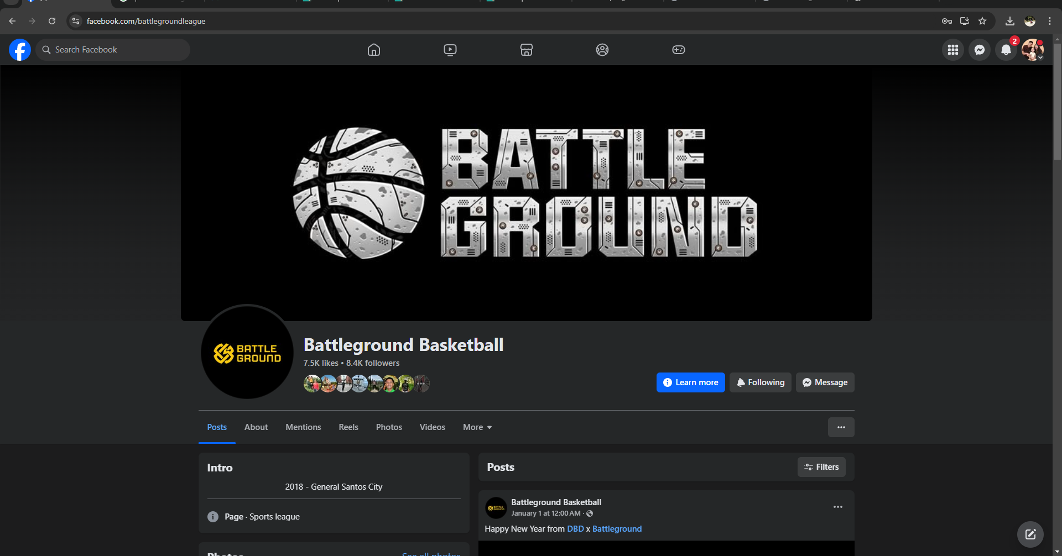Screen dimensions: 1062x556
Task: Open the Chrome profile avatar
Action: [x=1030, y=21]
